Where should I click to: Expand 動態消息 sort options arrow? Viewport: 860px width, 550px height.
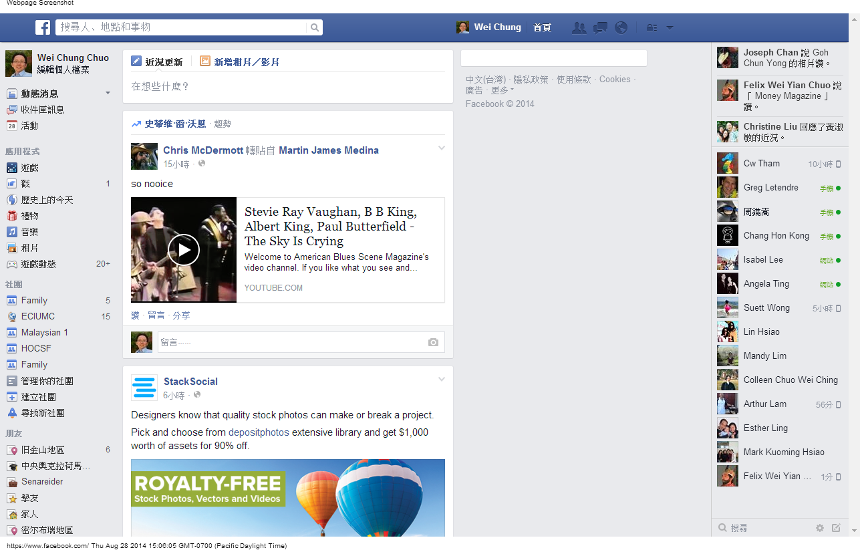108,94
